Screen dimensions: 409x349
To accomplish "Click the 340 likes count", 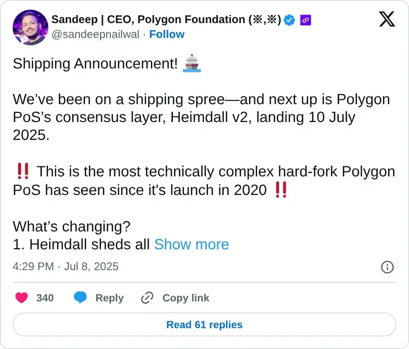I will point(45,298).
